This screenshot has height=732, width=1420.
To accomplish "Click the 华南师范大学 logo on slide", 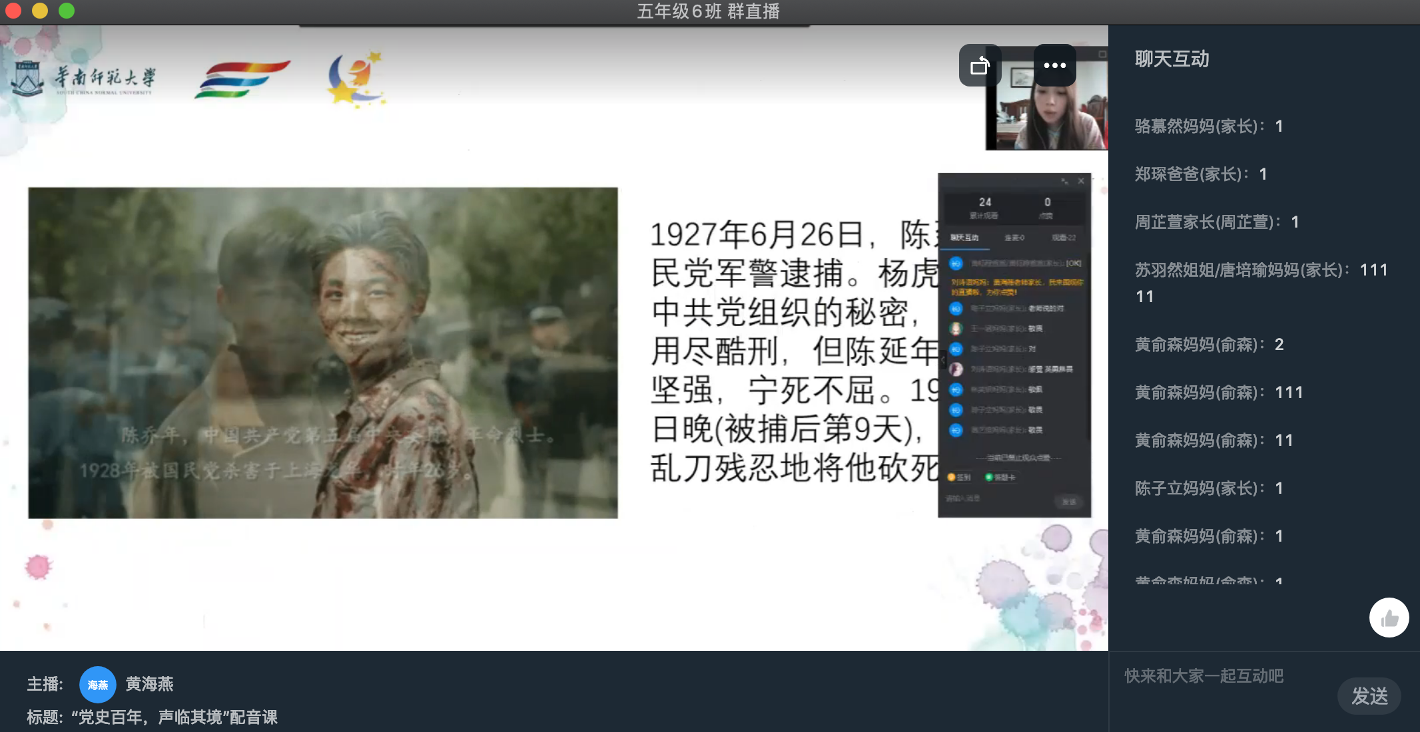I will tap(85, 79).
